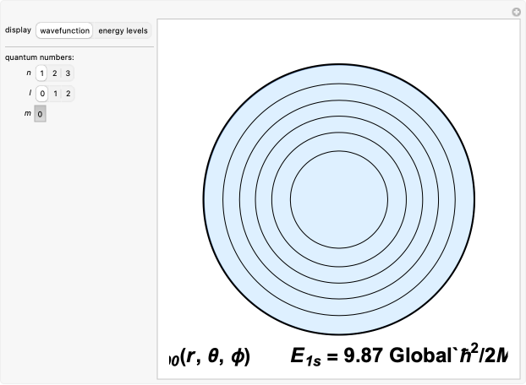
Task: Set quantum number n to 3
Action: point(68,73)
